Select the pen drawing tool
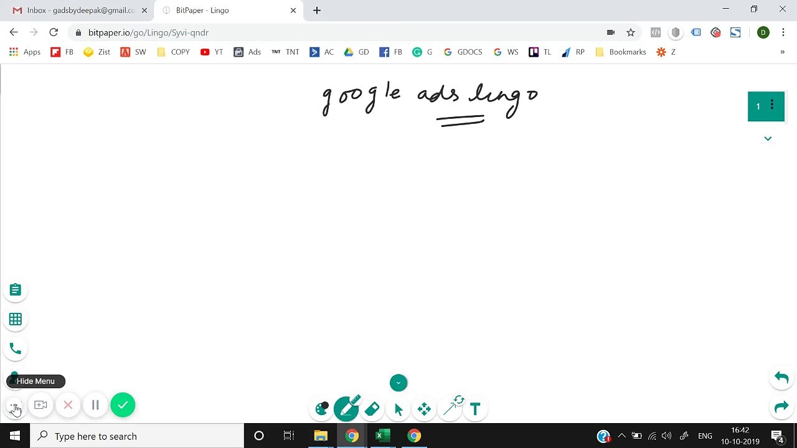 click(x=346, y=408)
